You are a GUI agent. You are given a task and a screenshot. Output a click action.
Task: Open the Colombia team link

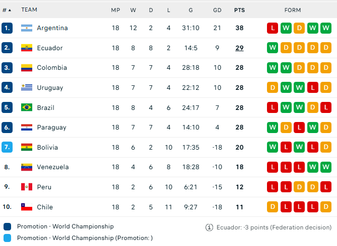[52, 68]
